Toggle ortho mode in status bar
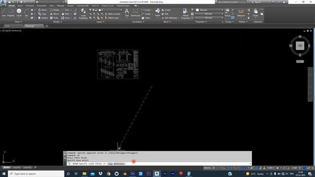The height and width of the screenshot is (177, 315). (224, 168)
